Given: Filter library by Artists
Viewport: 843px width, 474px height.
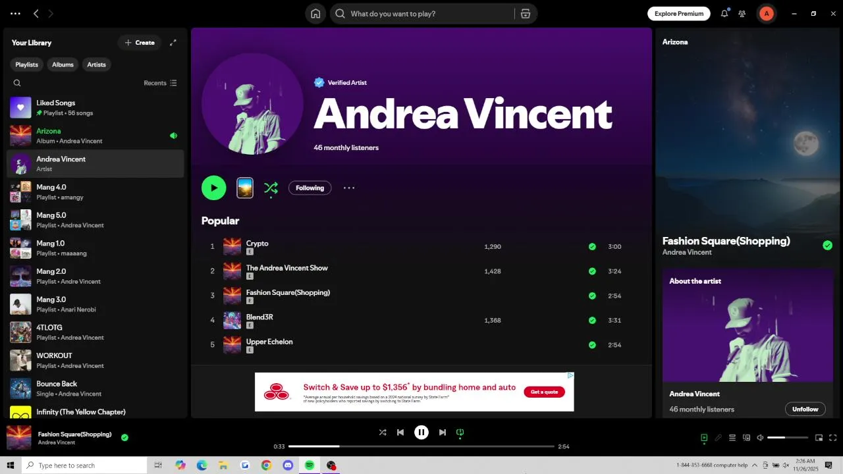Looking at the screenshot, I should pyautogui.click(x=96, y=65).
